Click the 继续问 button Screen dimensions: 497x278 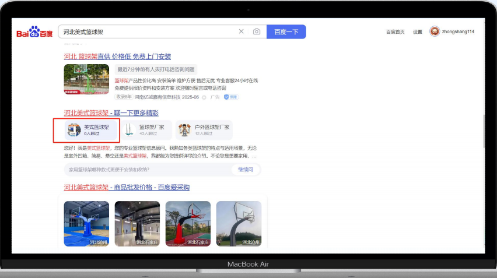[246, 170]
